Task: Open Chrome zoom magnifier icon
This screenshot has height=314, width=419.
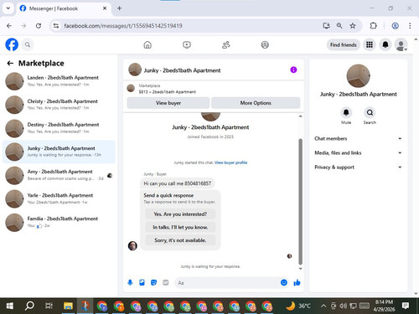Action: 339,26
